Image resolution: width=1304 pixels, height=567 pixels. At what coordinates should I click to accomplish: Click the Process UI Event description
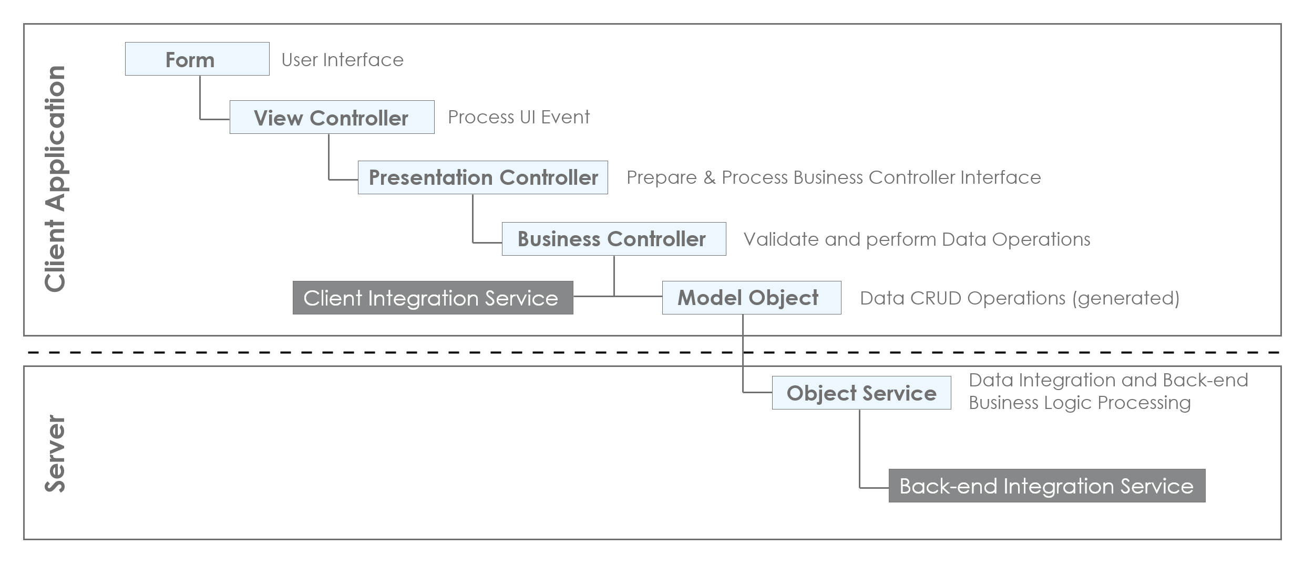(519, 117)
